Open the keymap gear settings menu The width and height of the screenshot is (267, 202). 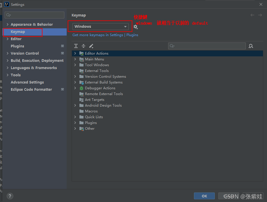click(136, 27)
